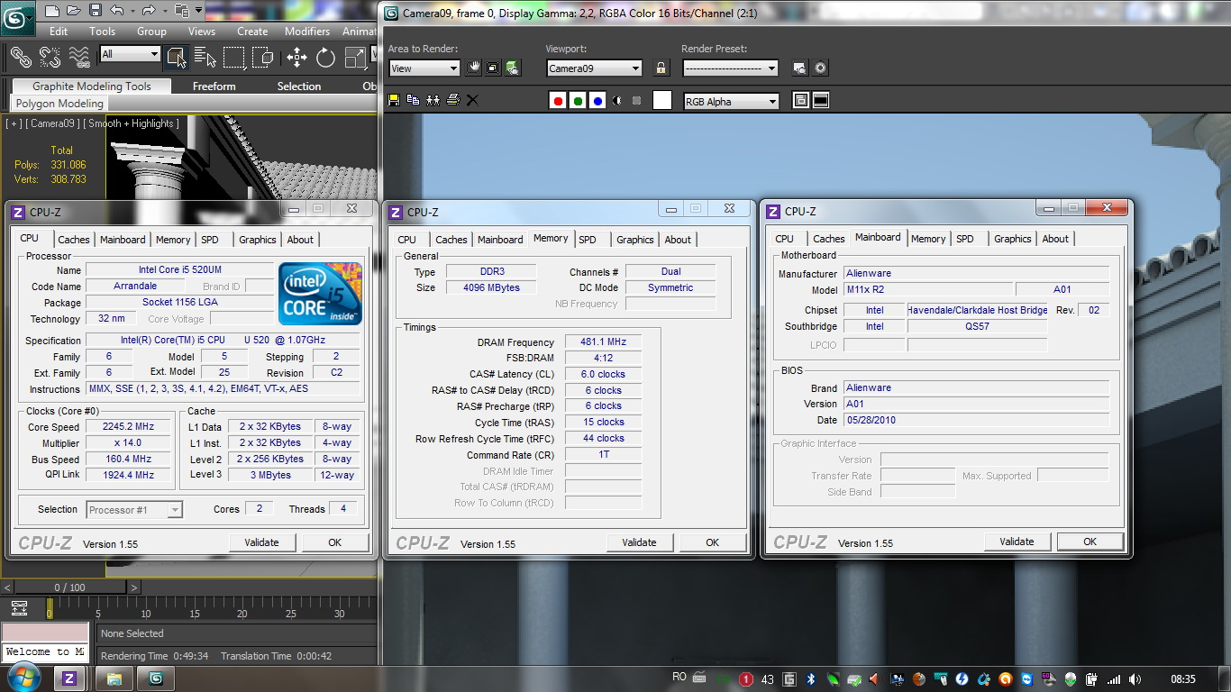Clear the rendered image with the X icon
1231x692 pixels.
tap(472, 100)
